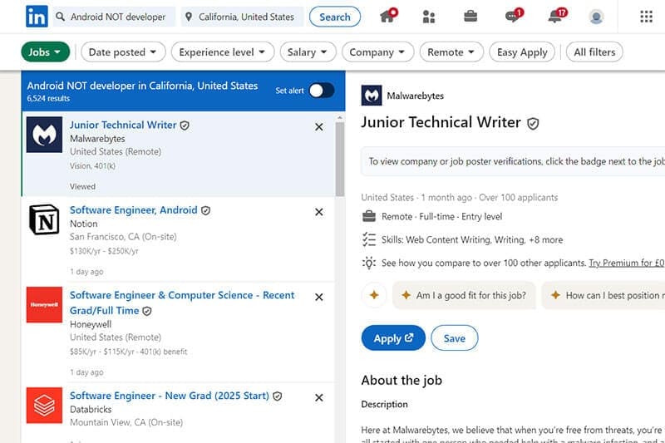Open the LinkedIn home logo
This screenshot has width=665, height=443.
pyautogui.click(x=37, y=17)
